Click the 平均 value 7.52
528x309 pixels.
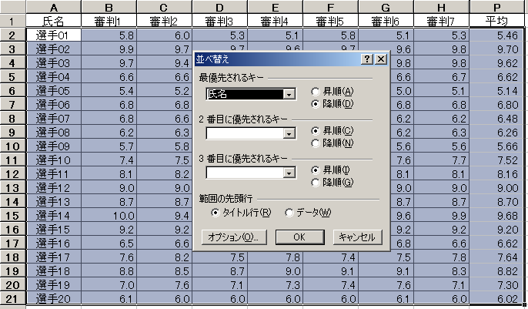pyautogui.click(x=497, y=160)
